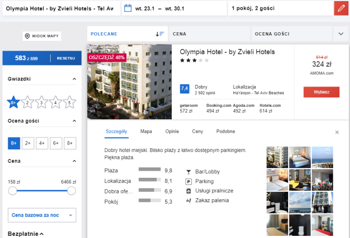Click the sort order icon beside Polecane

[160, 33]
